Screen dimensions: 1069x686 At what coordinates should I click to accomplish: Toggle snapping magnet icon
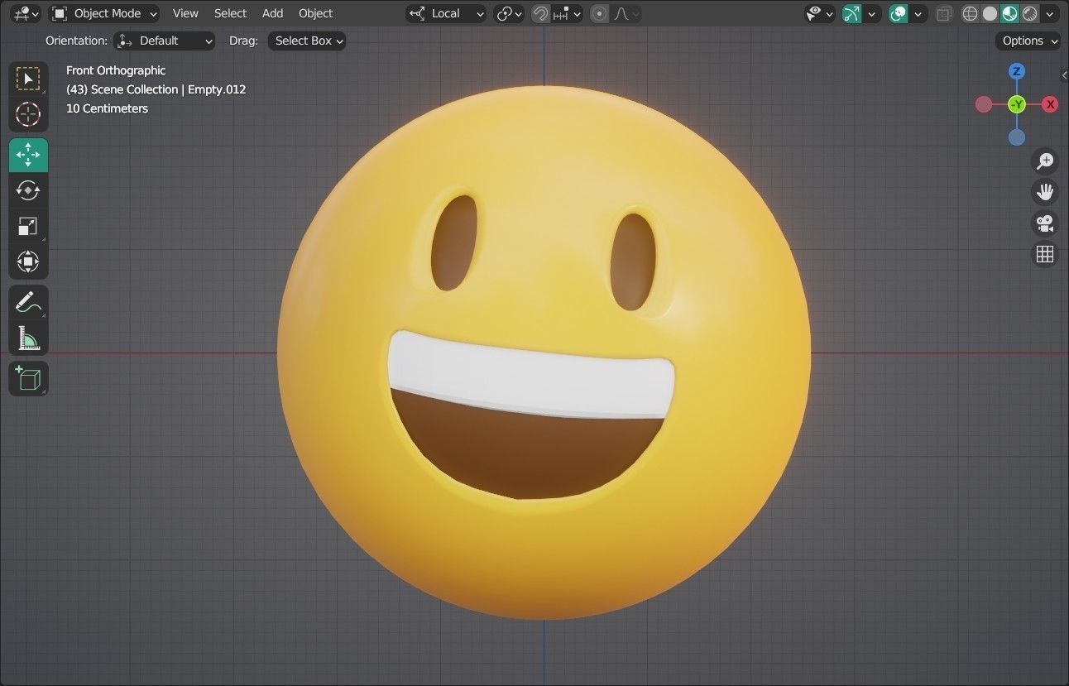coord(540,13)
